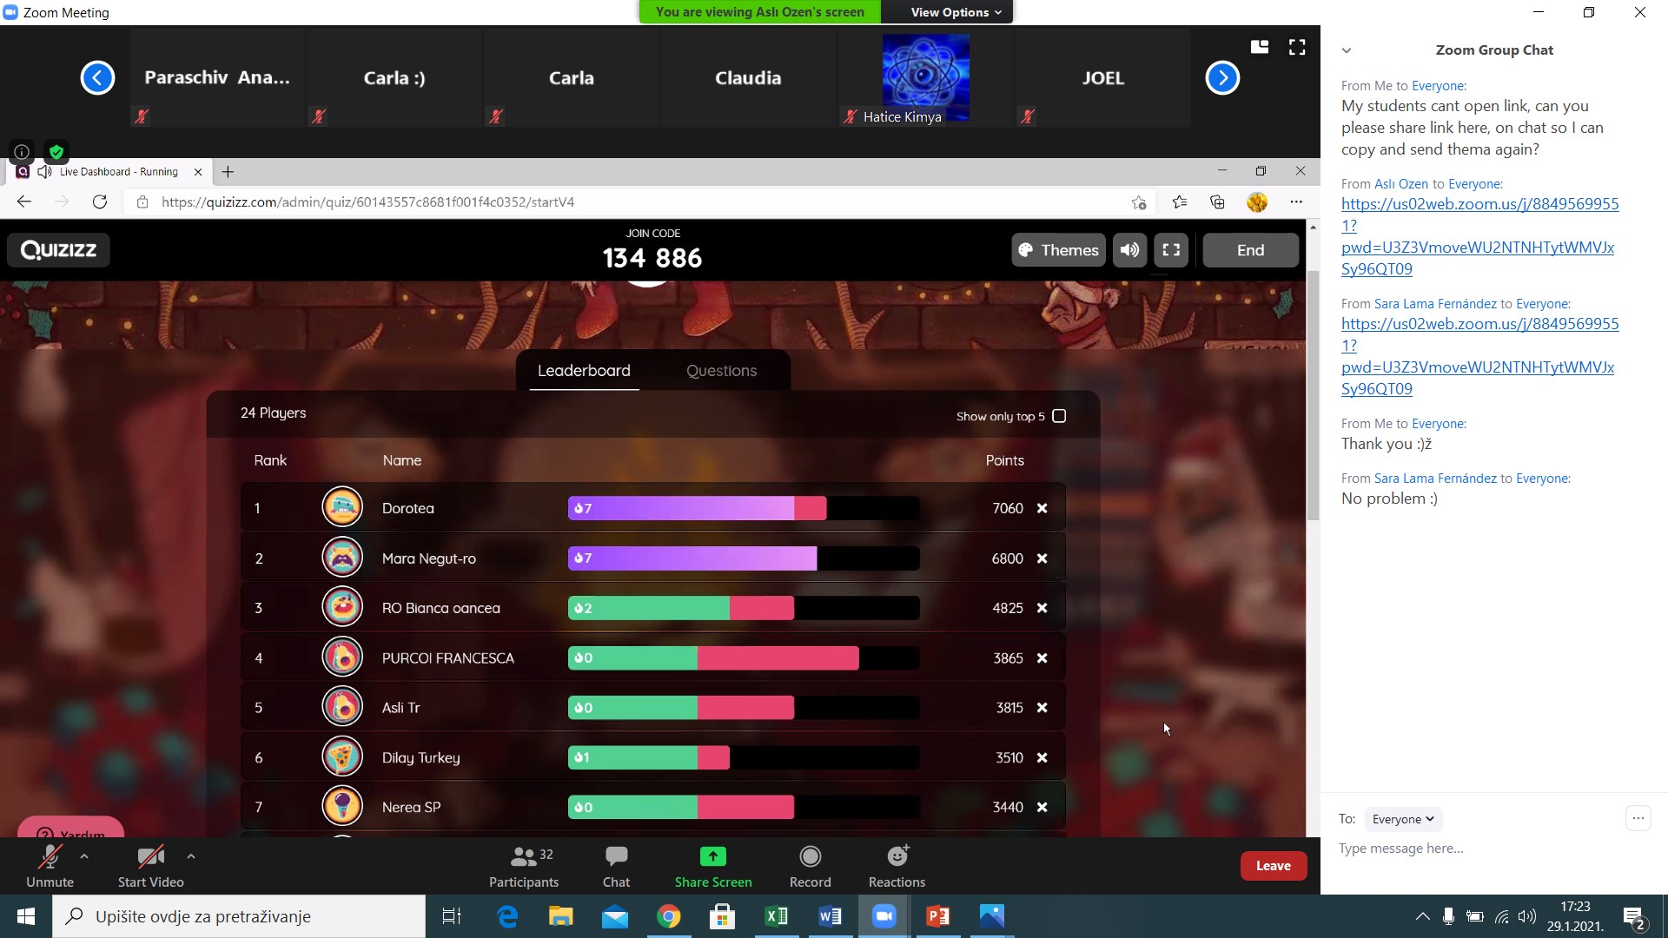1668x938 pixels.
Task: Close Live Dashboard browser tab
Action: click(x=198, y=172)
